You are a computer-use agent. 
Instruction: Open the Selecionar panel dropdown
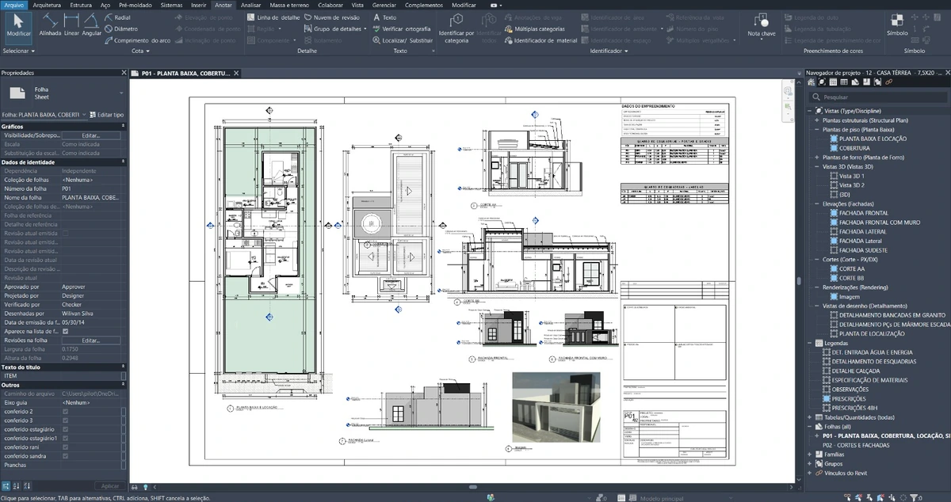[19, 51]
